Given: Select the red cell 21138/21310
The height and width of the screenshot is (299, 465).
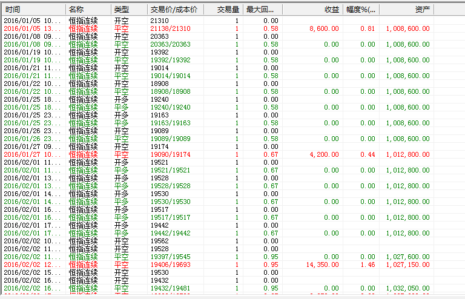Looking at the screenshot, I should coord(171,28).
